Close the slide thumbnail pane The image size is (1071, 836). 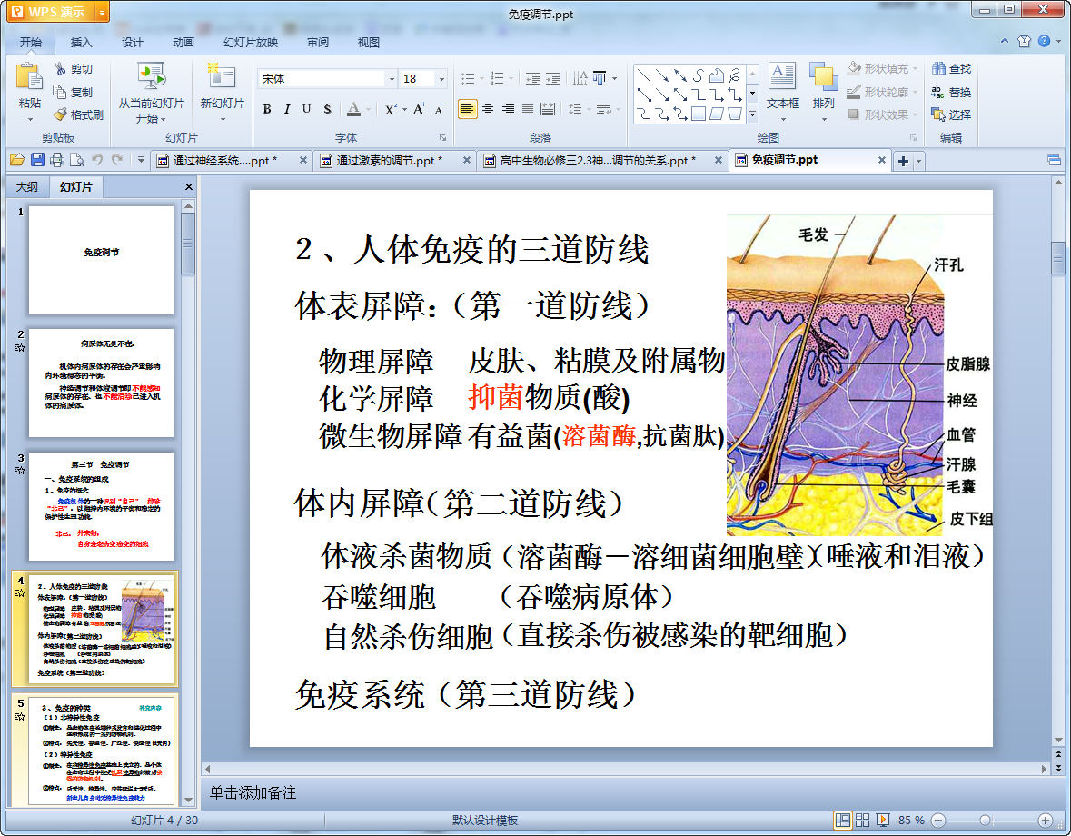pos(189,186)
